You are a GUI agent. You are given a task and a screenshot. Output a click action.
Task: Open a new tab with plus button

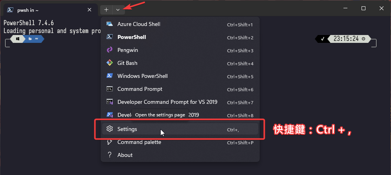coord(106,10)
